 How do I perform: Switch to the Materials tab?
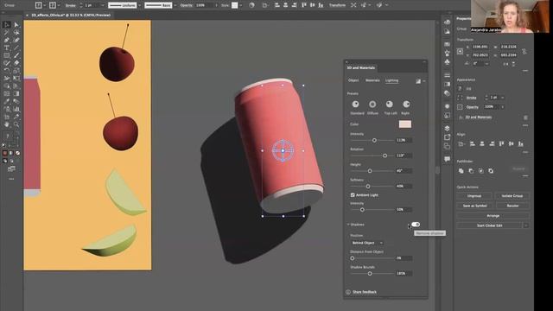(372, 80)
